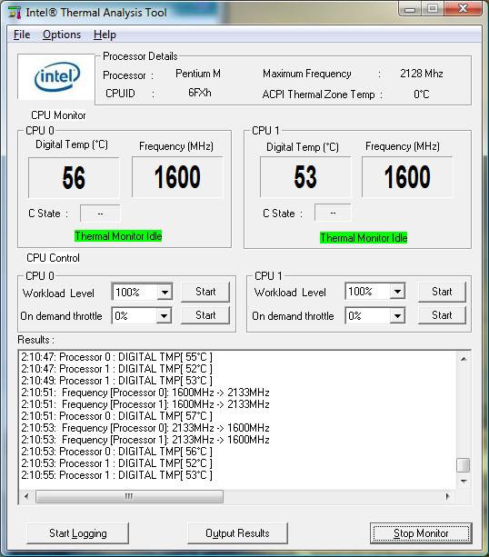Start CPU 0 on demand throttle
This screenshot has height=557, width=489.
pyautogui.click(x=205, y=315)
